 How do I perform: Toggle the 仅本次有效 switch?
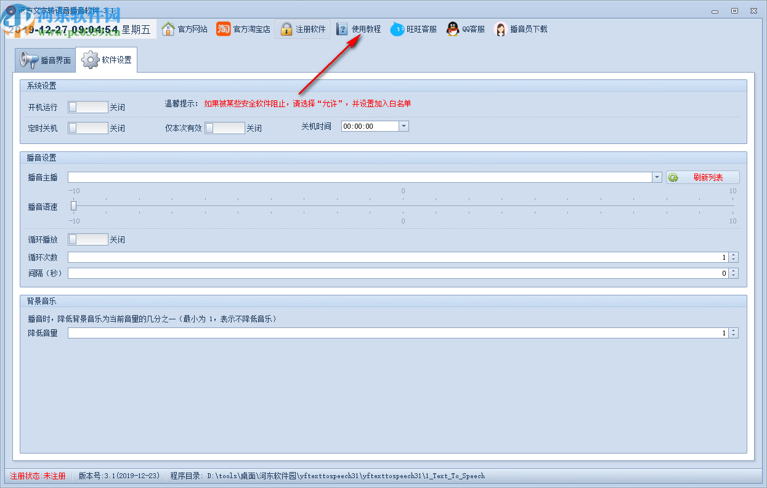tap(225, 128)
